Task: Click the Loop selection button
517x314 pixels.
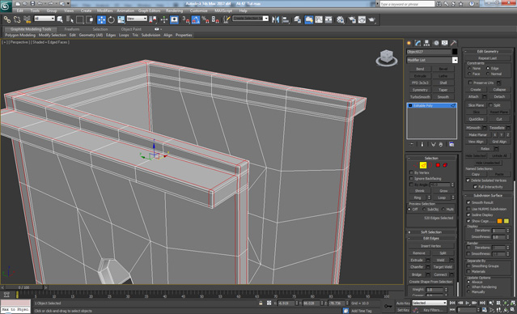Action: point(442,197)
